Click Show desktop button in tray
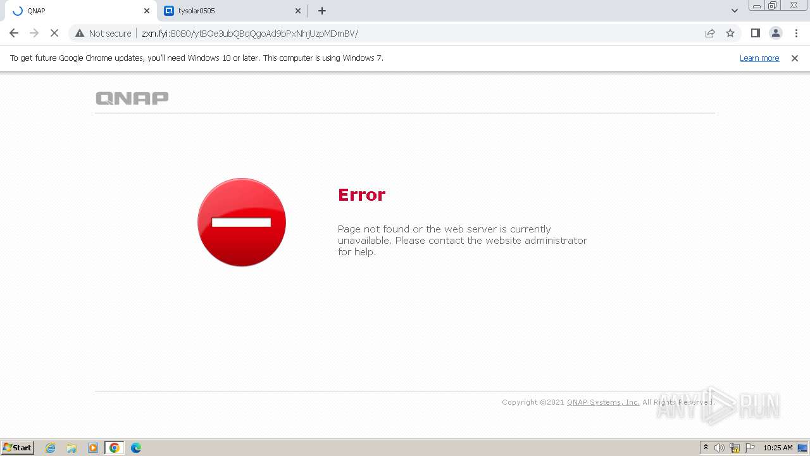This screenshot has width=810, height=456. (x=803, y=448)
